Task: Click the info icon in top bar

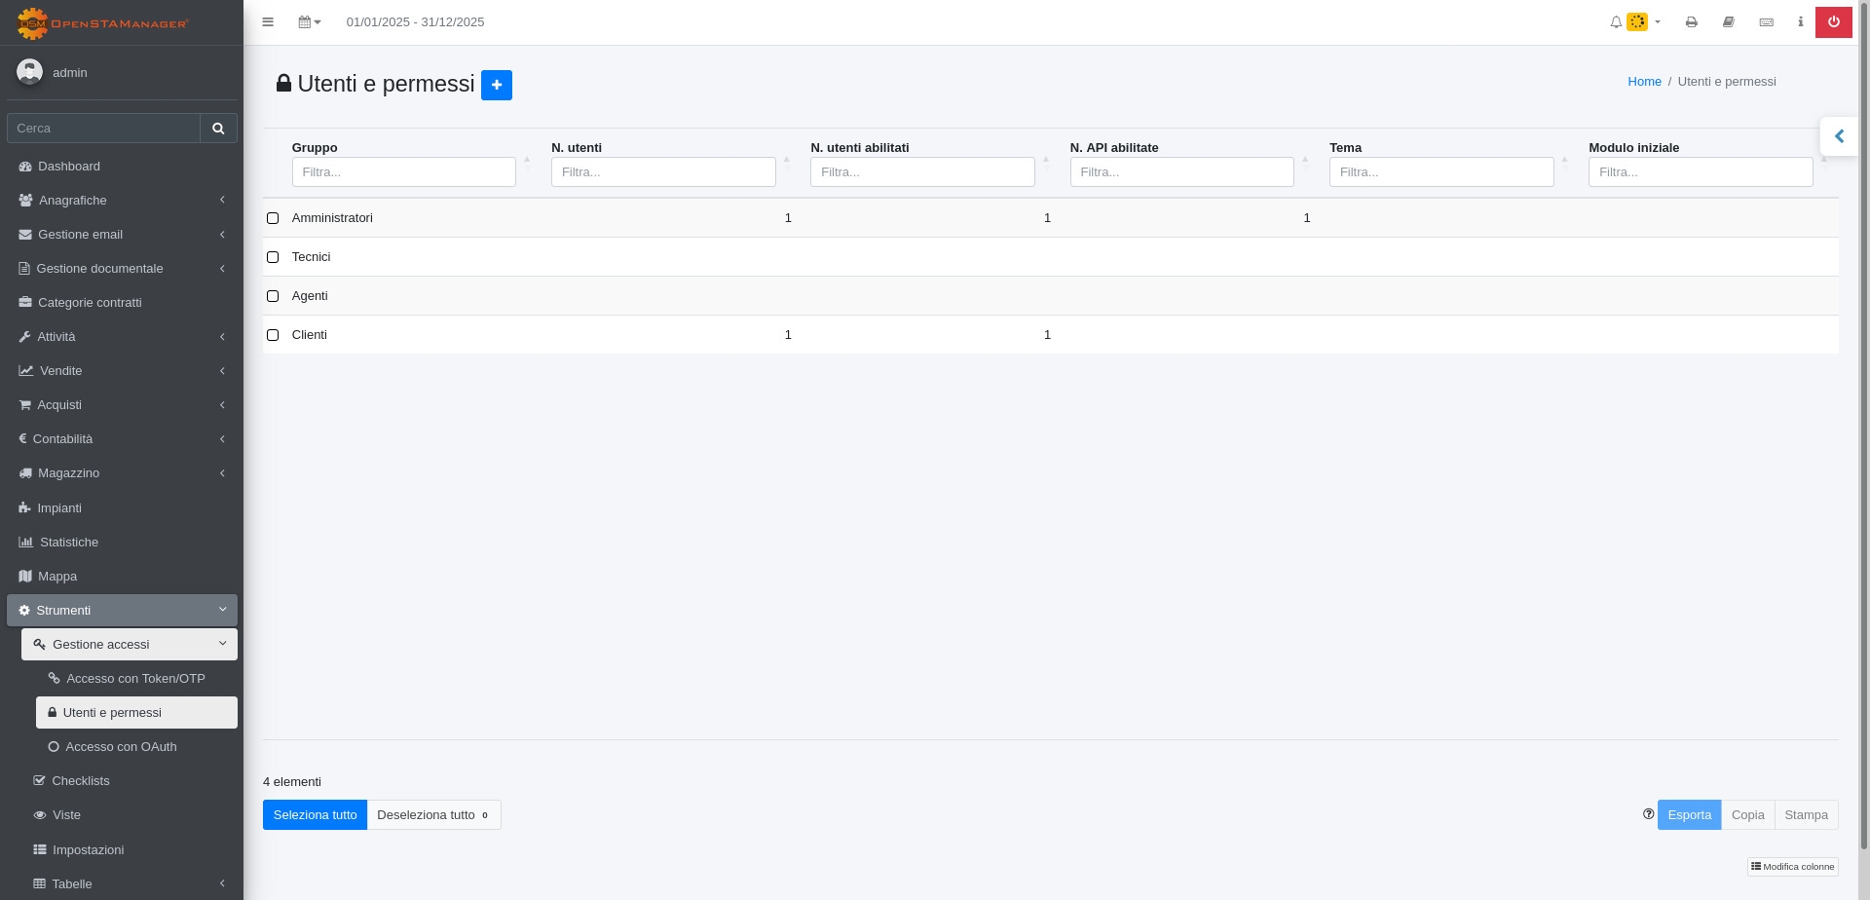Action: pyautogui.click(x=1800, y=22)
